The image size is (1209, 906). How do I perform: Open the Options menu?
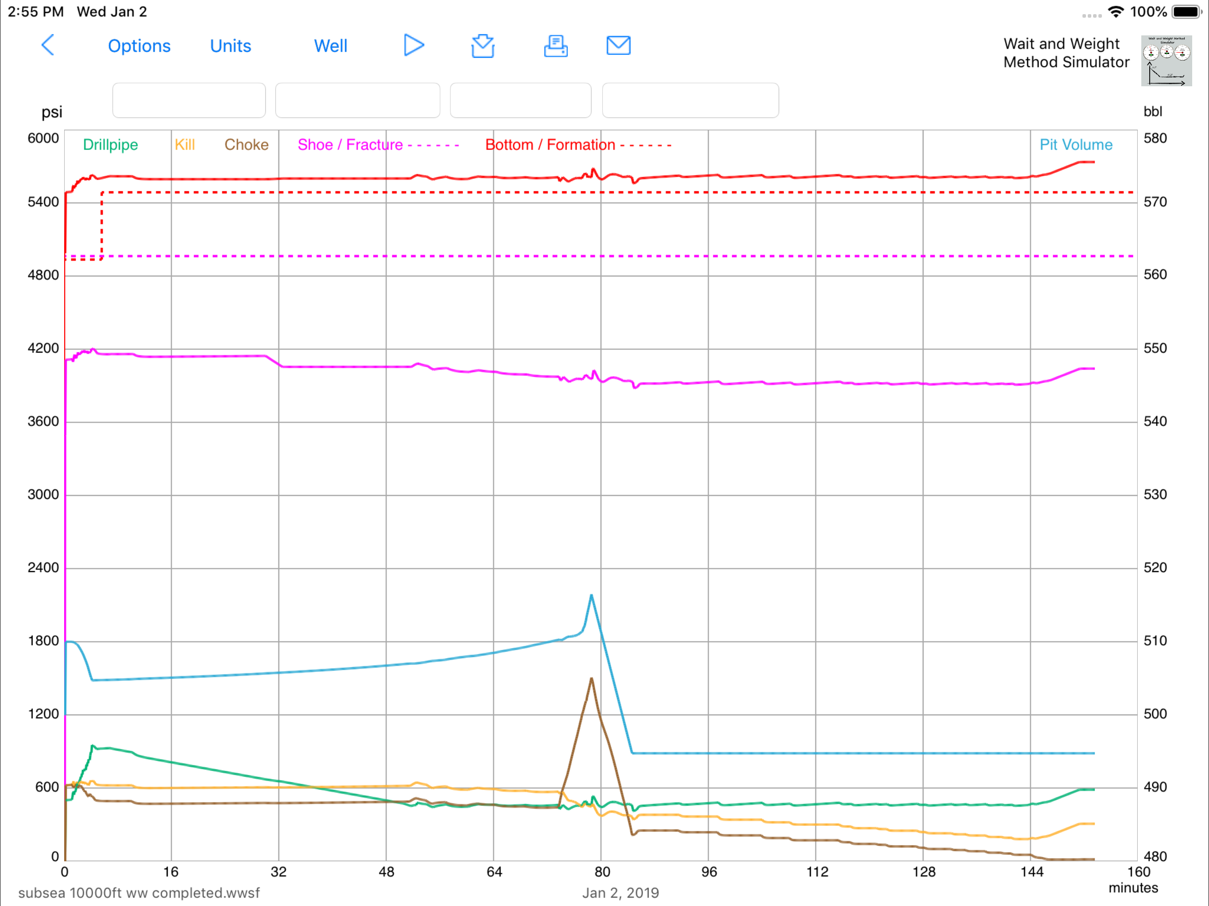[139, 46]
